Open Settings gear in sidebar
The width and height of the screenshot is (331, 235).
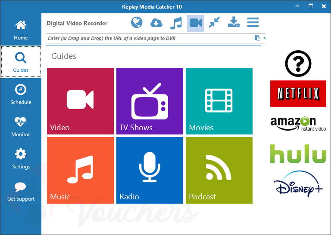(x=21, y=159)
